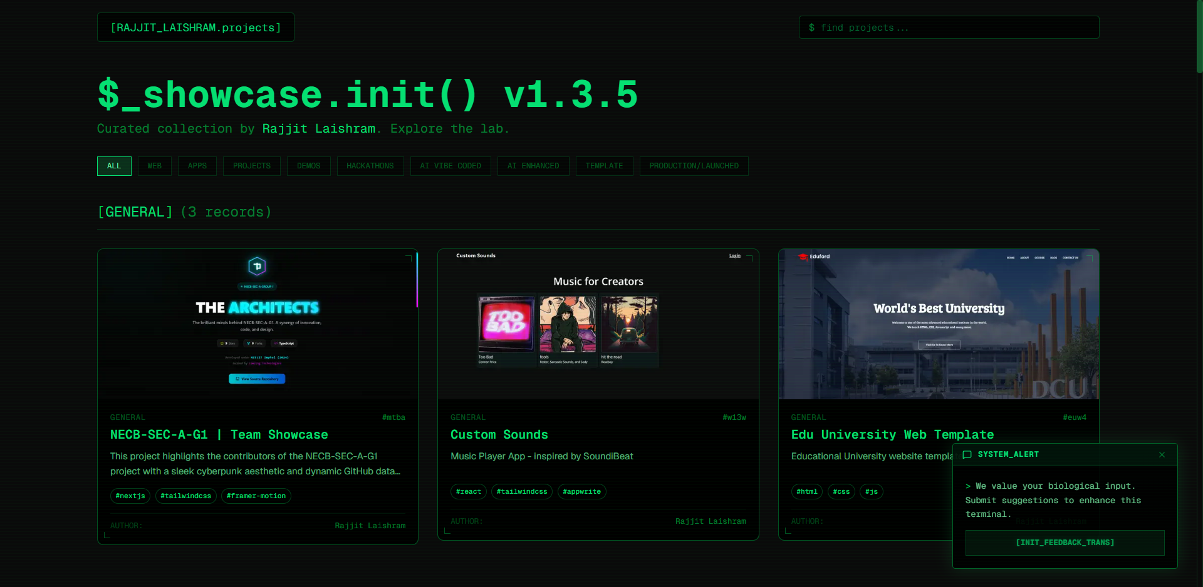Select the PRODUCTION/LAUNCHED filter
The image size is (1203, 587).
694,166
